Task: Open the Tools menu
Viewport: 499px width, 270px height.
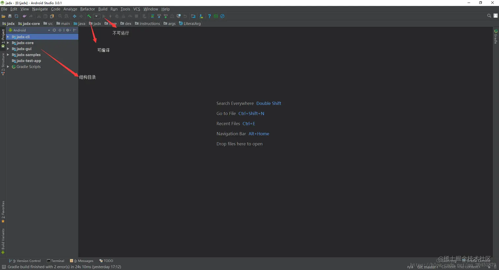Action: tap(125, 9)
